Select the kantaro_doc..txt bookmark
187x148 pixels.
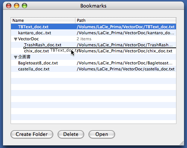click(35, 33)
